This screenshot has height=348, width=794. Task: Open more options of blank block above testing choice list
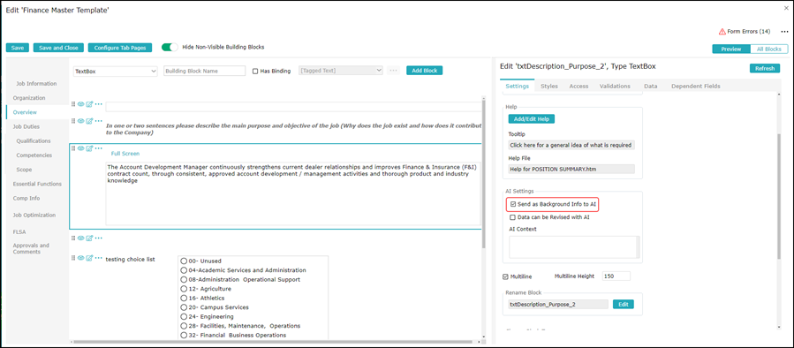99,238
